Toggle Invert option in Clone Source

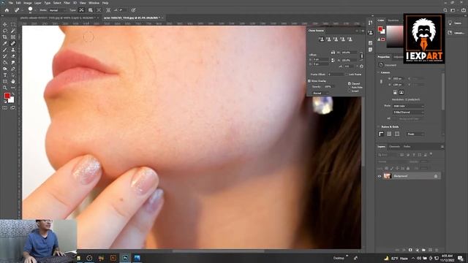(350, 91)
